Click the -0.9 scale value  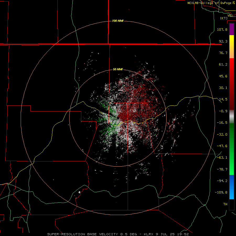(223, 111)
